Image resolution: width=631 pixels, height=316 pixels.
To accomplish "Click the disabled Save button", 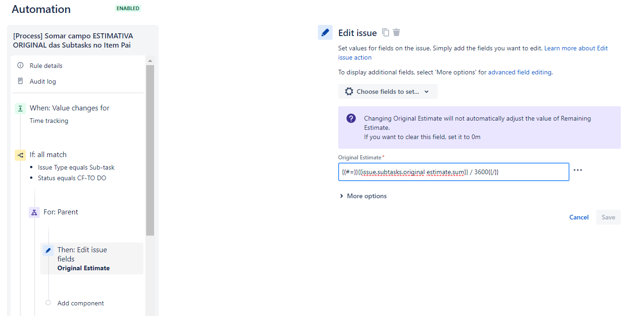I will [x=608, y=217].
